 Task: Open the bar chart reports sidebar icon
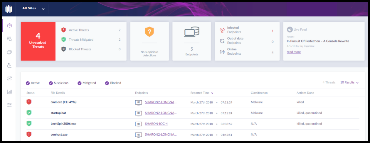[x=9, y=92]
